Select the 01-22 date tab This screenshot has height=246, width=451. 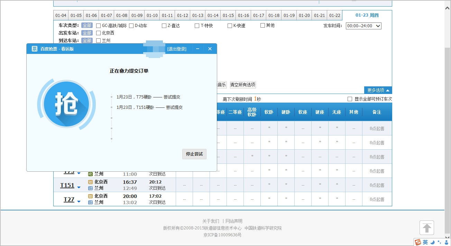tap(335, 16)
